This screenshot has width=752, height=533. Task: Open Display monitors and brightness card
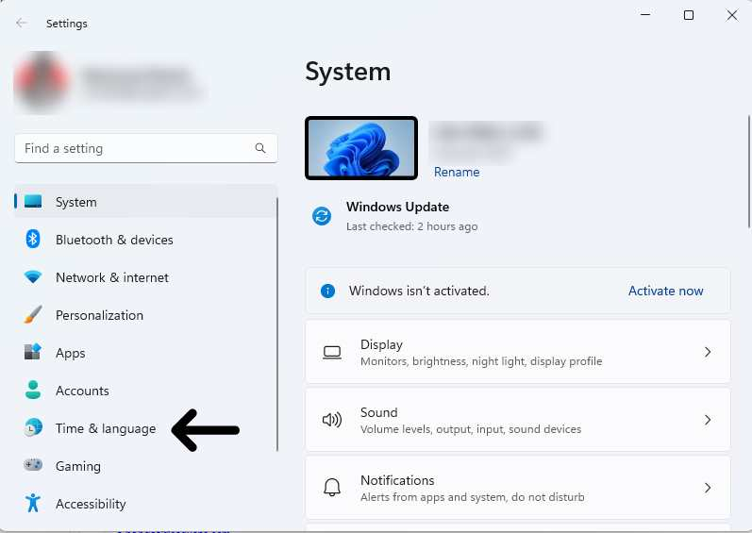(x=518, y=352)
